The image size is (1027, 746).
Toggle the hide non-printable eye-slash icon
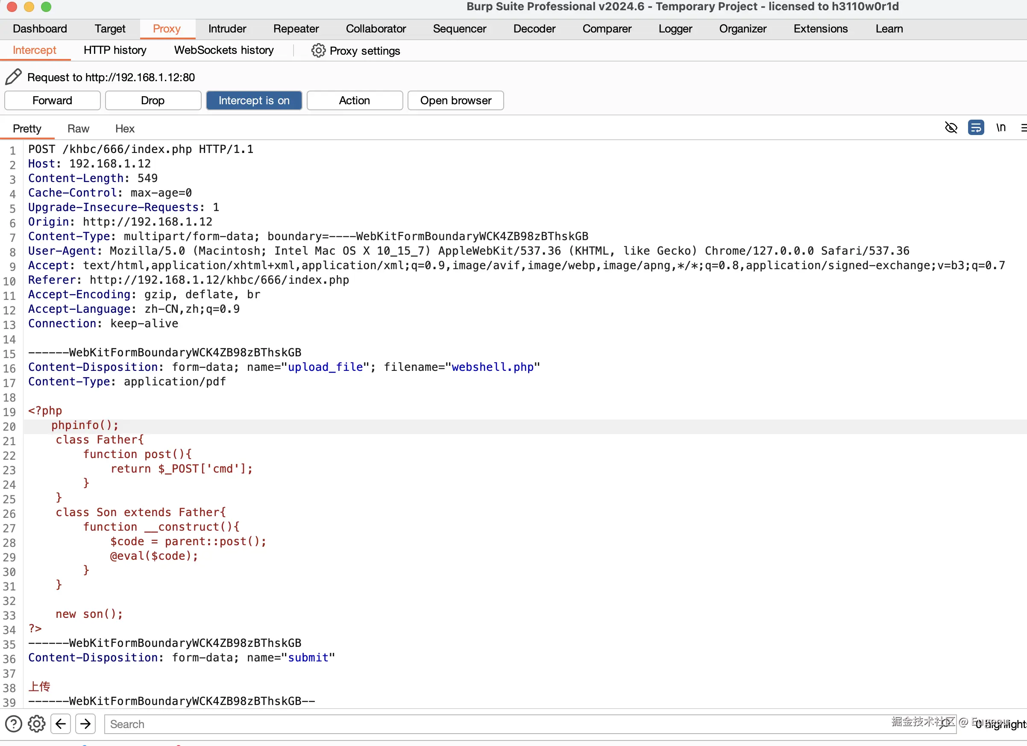tap(951, 128)
